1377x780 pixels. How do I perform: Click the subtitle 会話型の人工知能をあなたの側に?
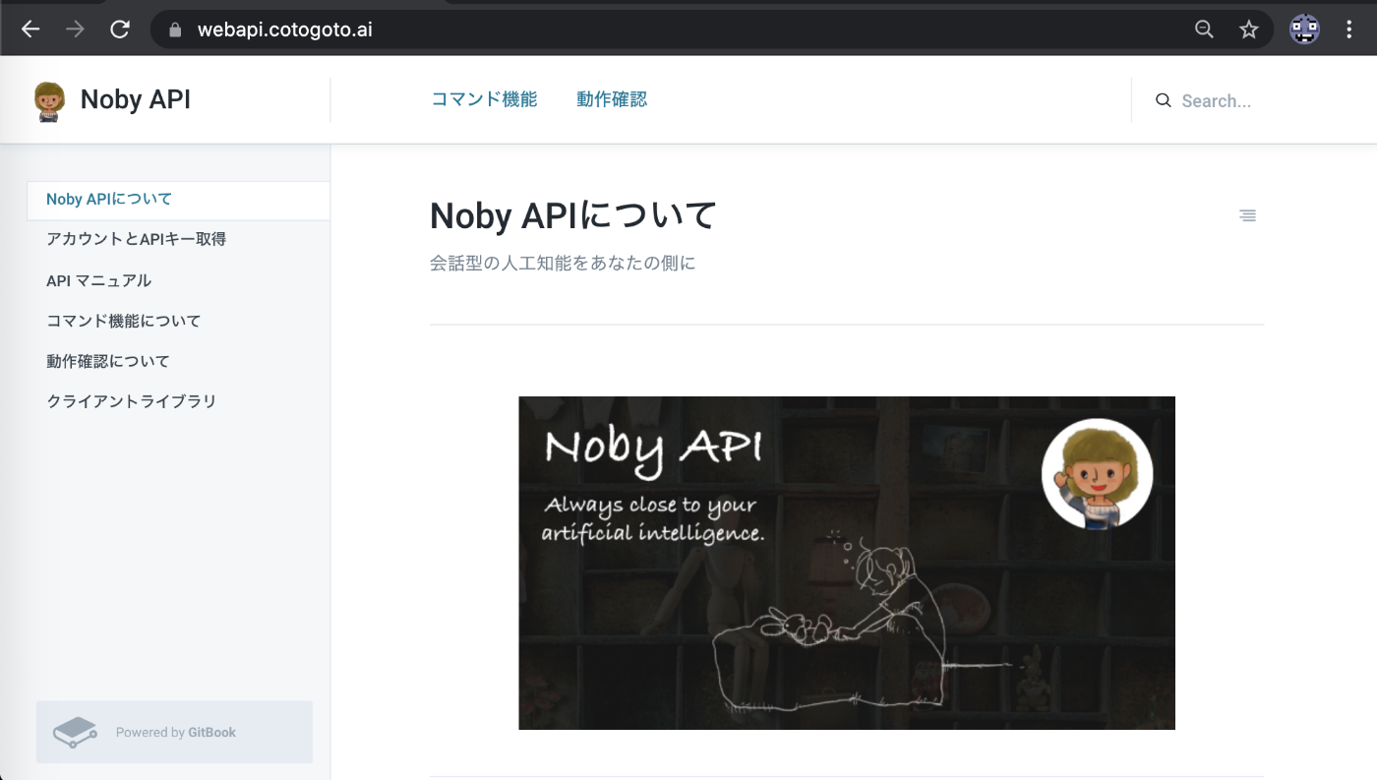coord(563,264)
